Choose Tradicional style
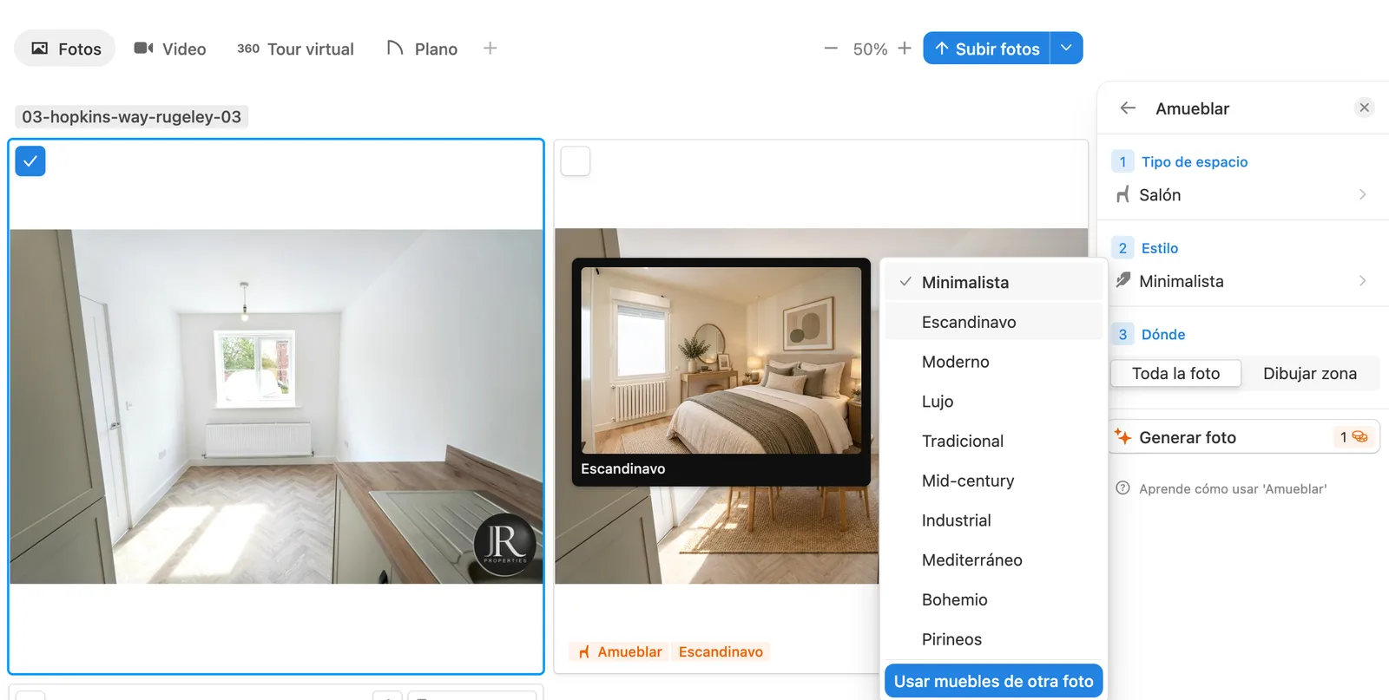This screenshot has width=1389, height=700. pos(993,441)
